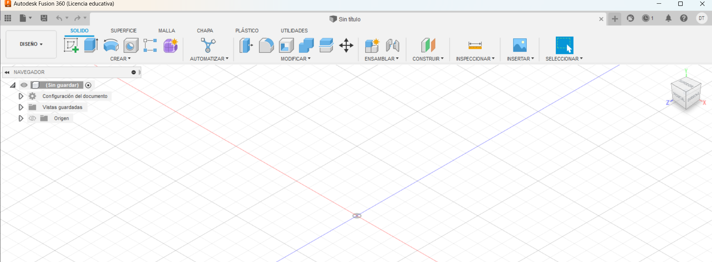The height and width of the screenshot is (262, 712).
Task: Switch to the PLÁSTICO tab
Action: click(247, 31)
